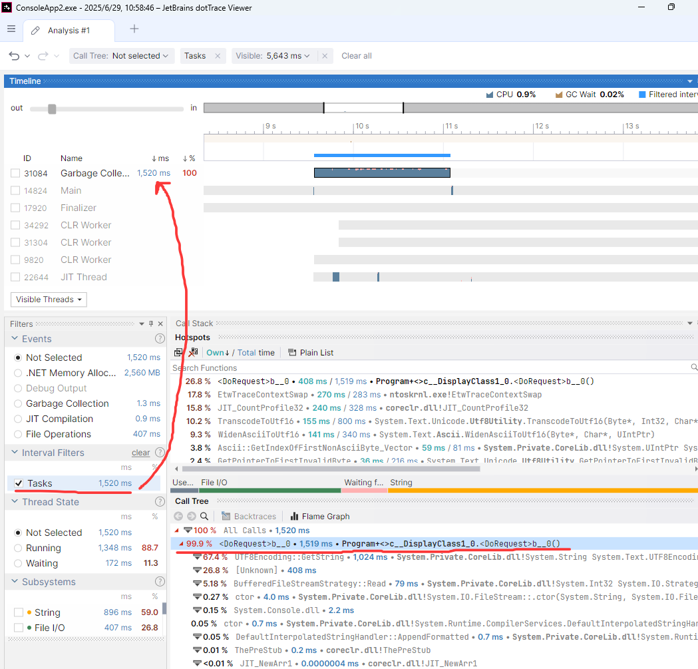Uncheck the Tasks interval filter
Image resolution: width=698 pixels, height=669 pixels.
(x=19, y=483)
